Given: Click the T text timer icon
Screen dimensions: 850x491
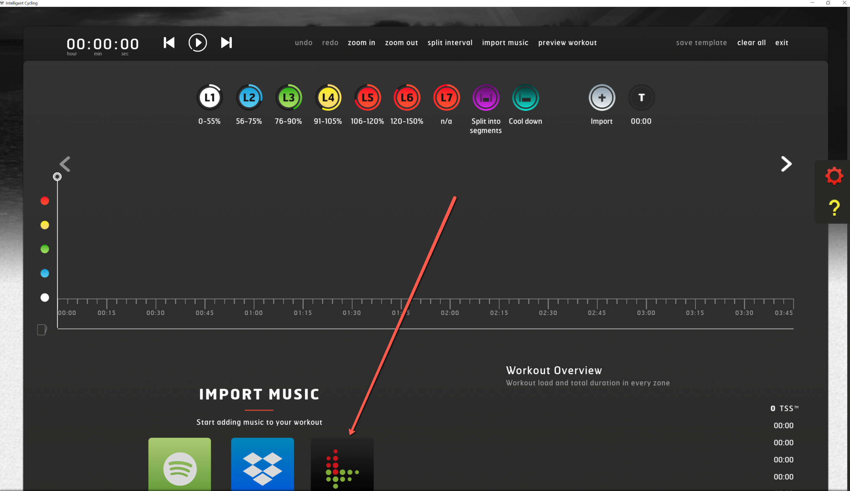Looking at the screenshot, I should pyautogui.click(x=641, y=98).
